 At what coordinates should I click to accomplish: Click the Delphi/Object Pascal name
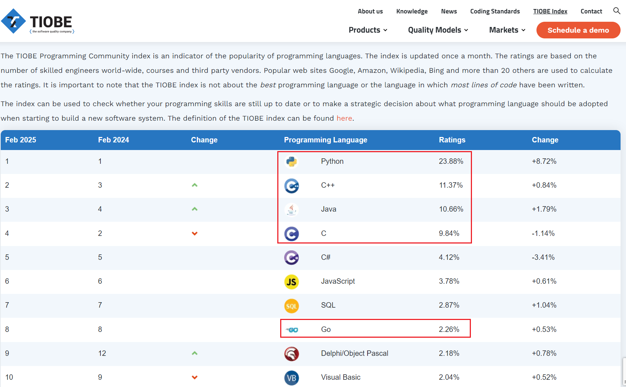pos(355,353)
